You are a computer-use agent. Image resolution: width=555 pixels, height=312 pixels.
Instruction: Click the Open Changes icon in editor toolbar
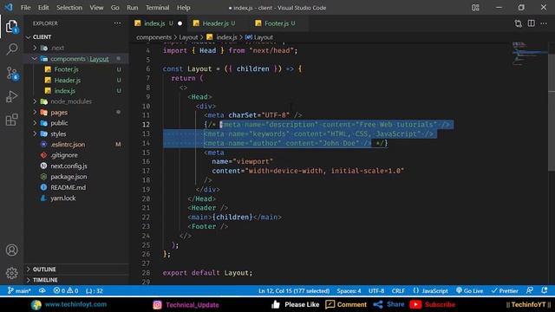[519, 23]
